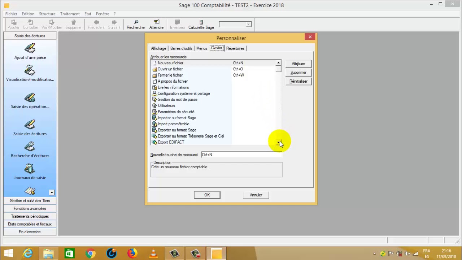Confirm with the OK button
Image resolution: width=462 pixels, height=260 pixels.
[207, 195]
